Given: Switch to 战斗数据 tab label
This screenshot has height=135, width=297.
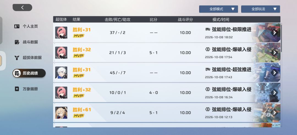Looking at the screenshot, I should pos(30,42).
